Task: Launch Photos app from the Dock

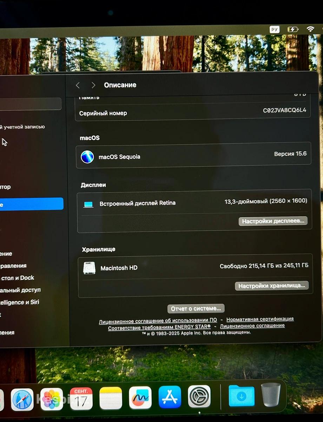Action: click(x=52, y=399)
